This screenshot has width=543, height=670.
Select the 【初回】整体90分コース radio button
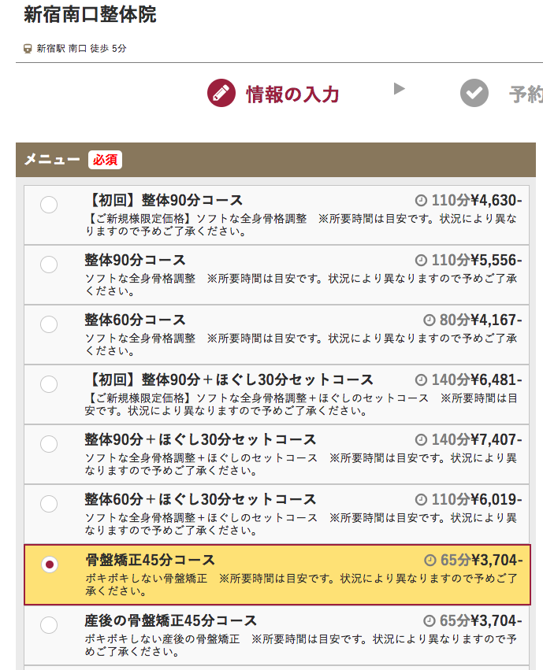[49, 205]
